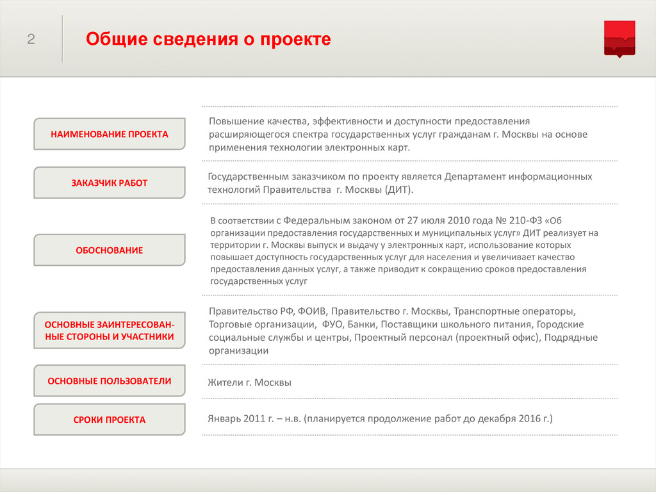Click the red Moscow emblem logo
The image size is (656, 492).
(619, 39)
